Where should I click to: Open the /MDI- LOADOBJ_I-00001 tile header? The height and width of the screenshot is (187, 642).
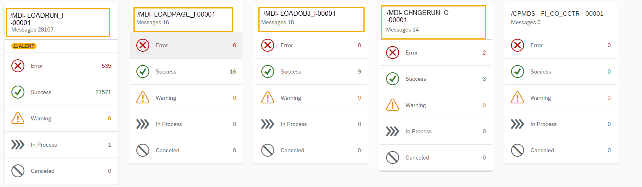click(311, 19)
